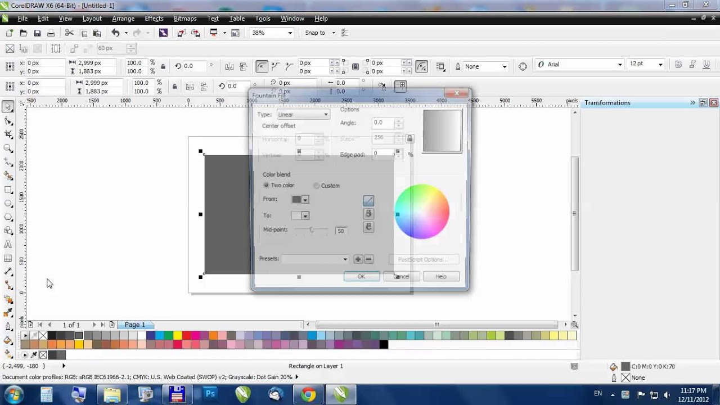Select the Polygon tool
Screen dimensions: 720x405
pyautogui.click(x=8, y=217)
